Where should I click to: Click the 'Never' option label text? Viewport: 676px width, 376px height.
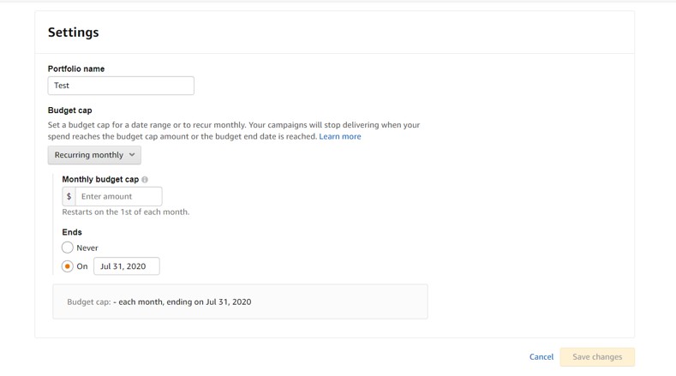click(87, 248)
